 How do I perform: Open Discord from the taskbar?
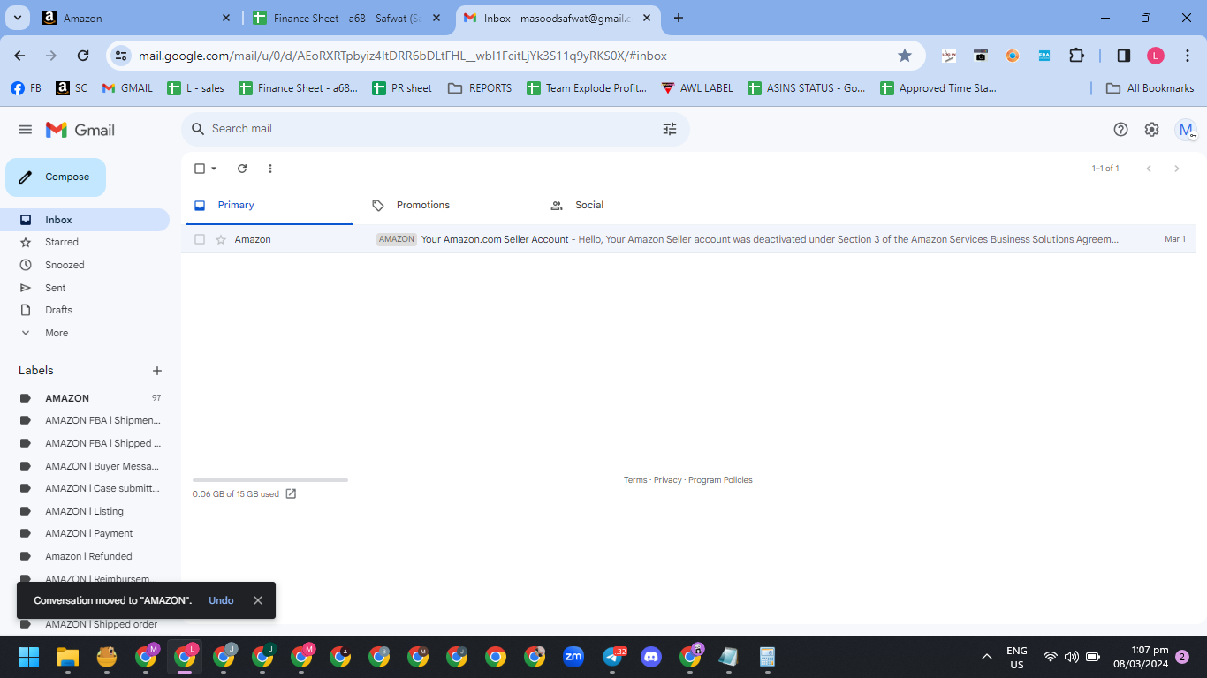pyautogui.click(x=651, y=657)
